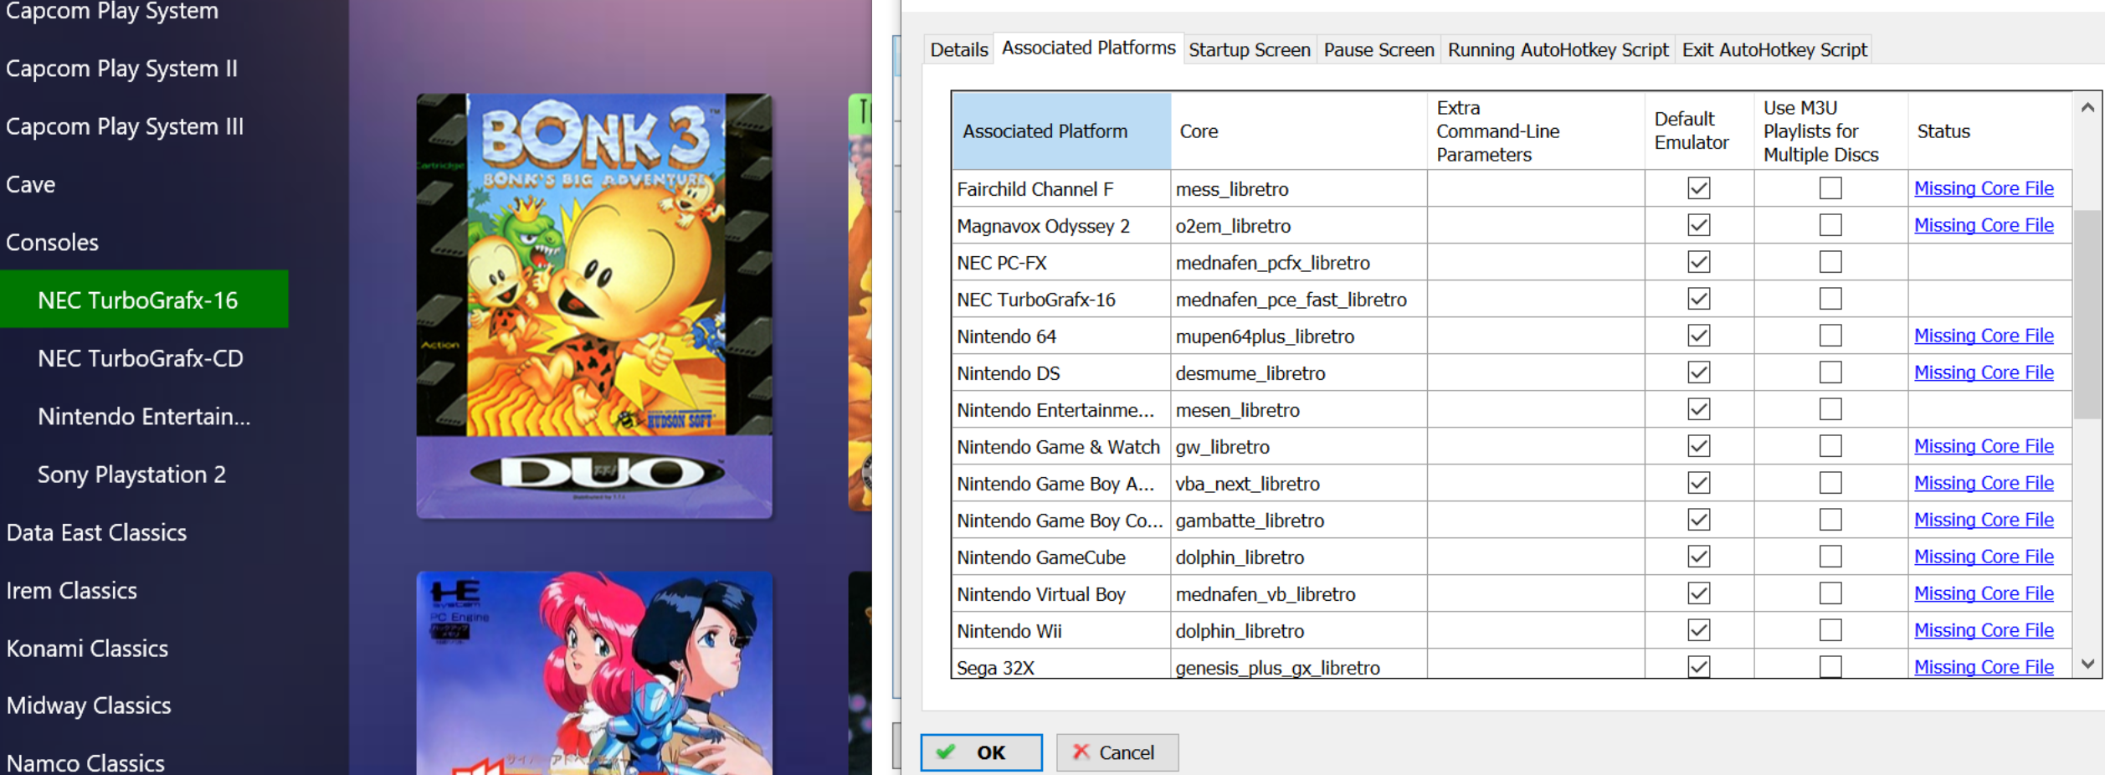Select NEC TurboGrafx-16 in the sidebar
Viewport: 2105px width, 775px height.
(144, 299)
